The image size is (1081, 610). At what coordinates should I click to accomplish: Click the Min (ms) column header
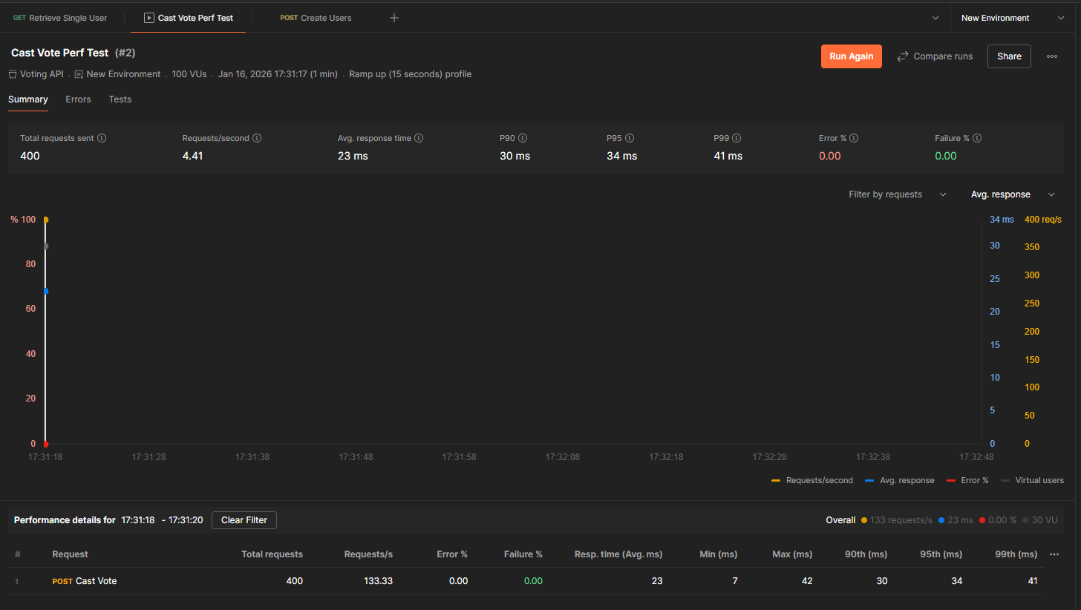click(719, 554)
